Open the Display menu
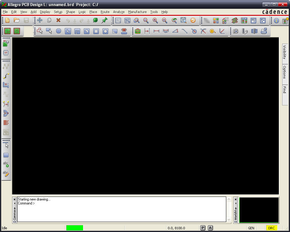 click(x=45, y=12)
